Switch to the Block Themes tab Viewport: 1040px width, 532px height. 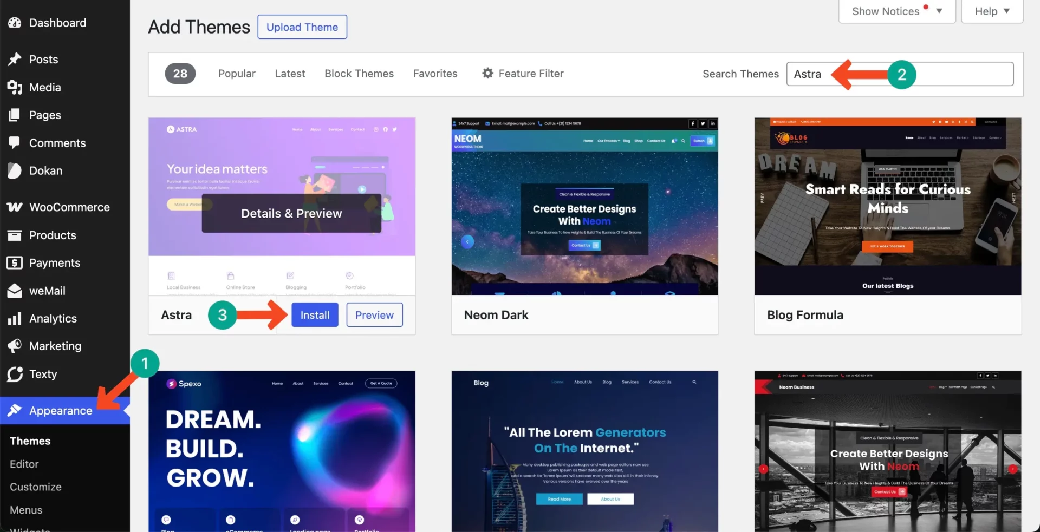coord(359,73)
